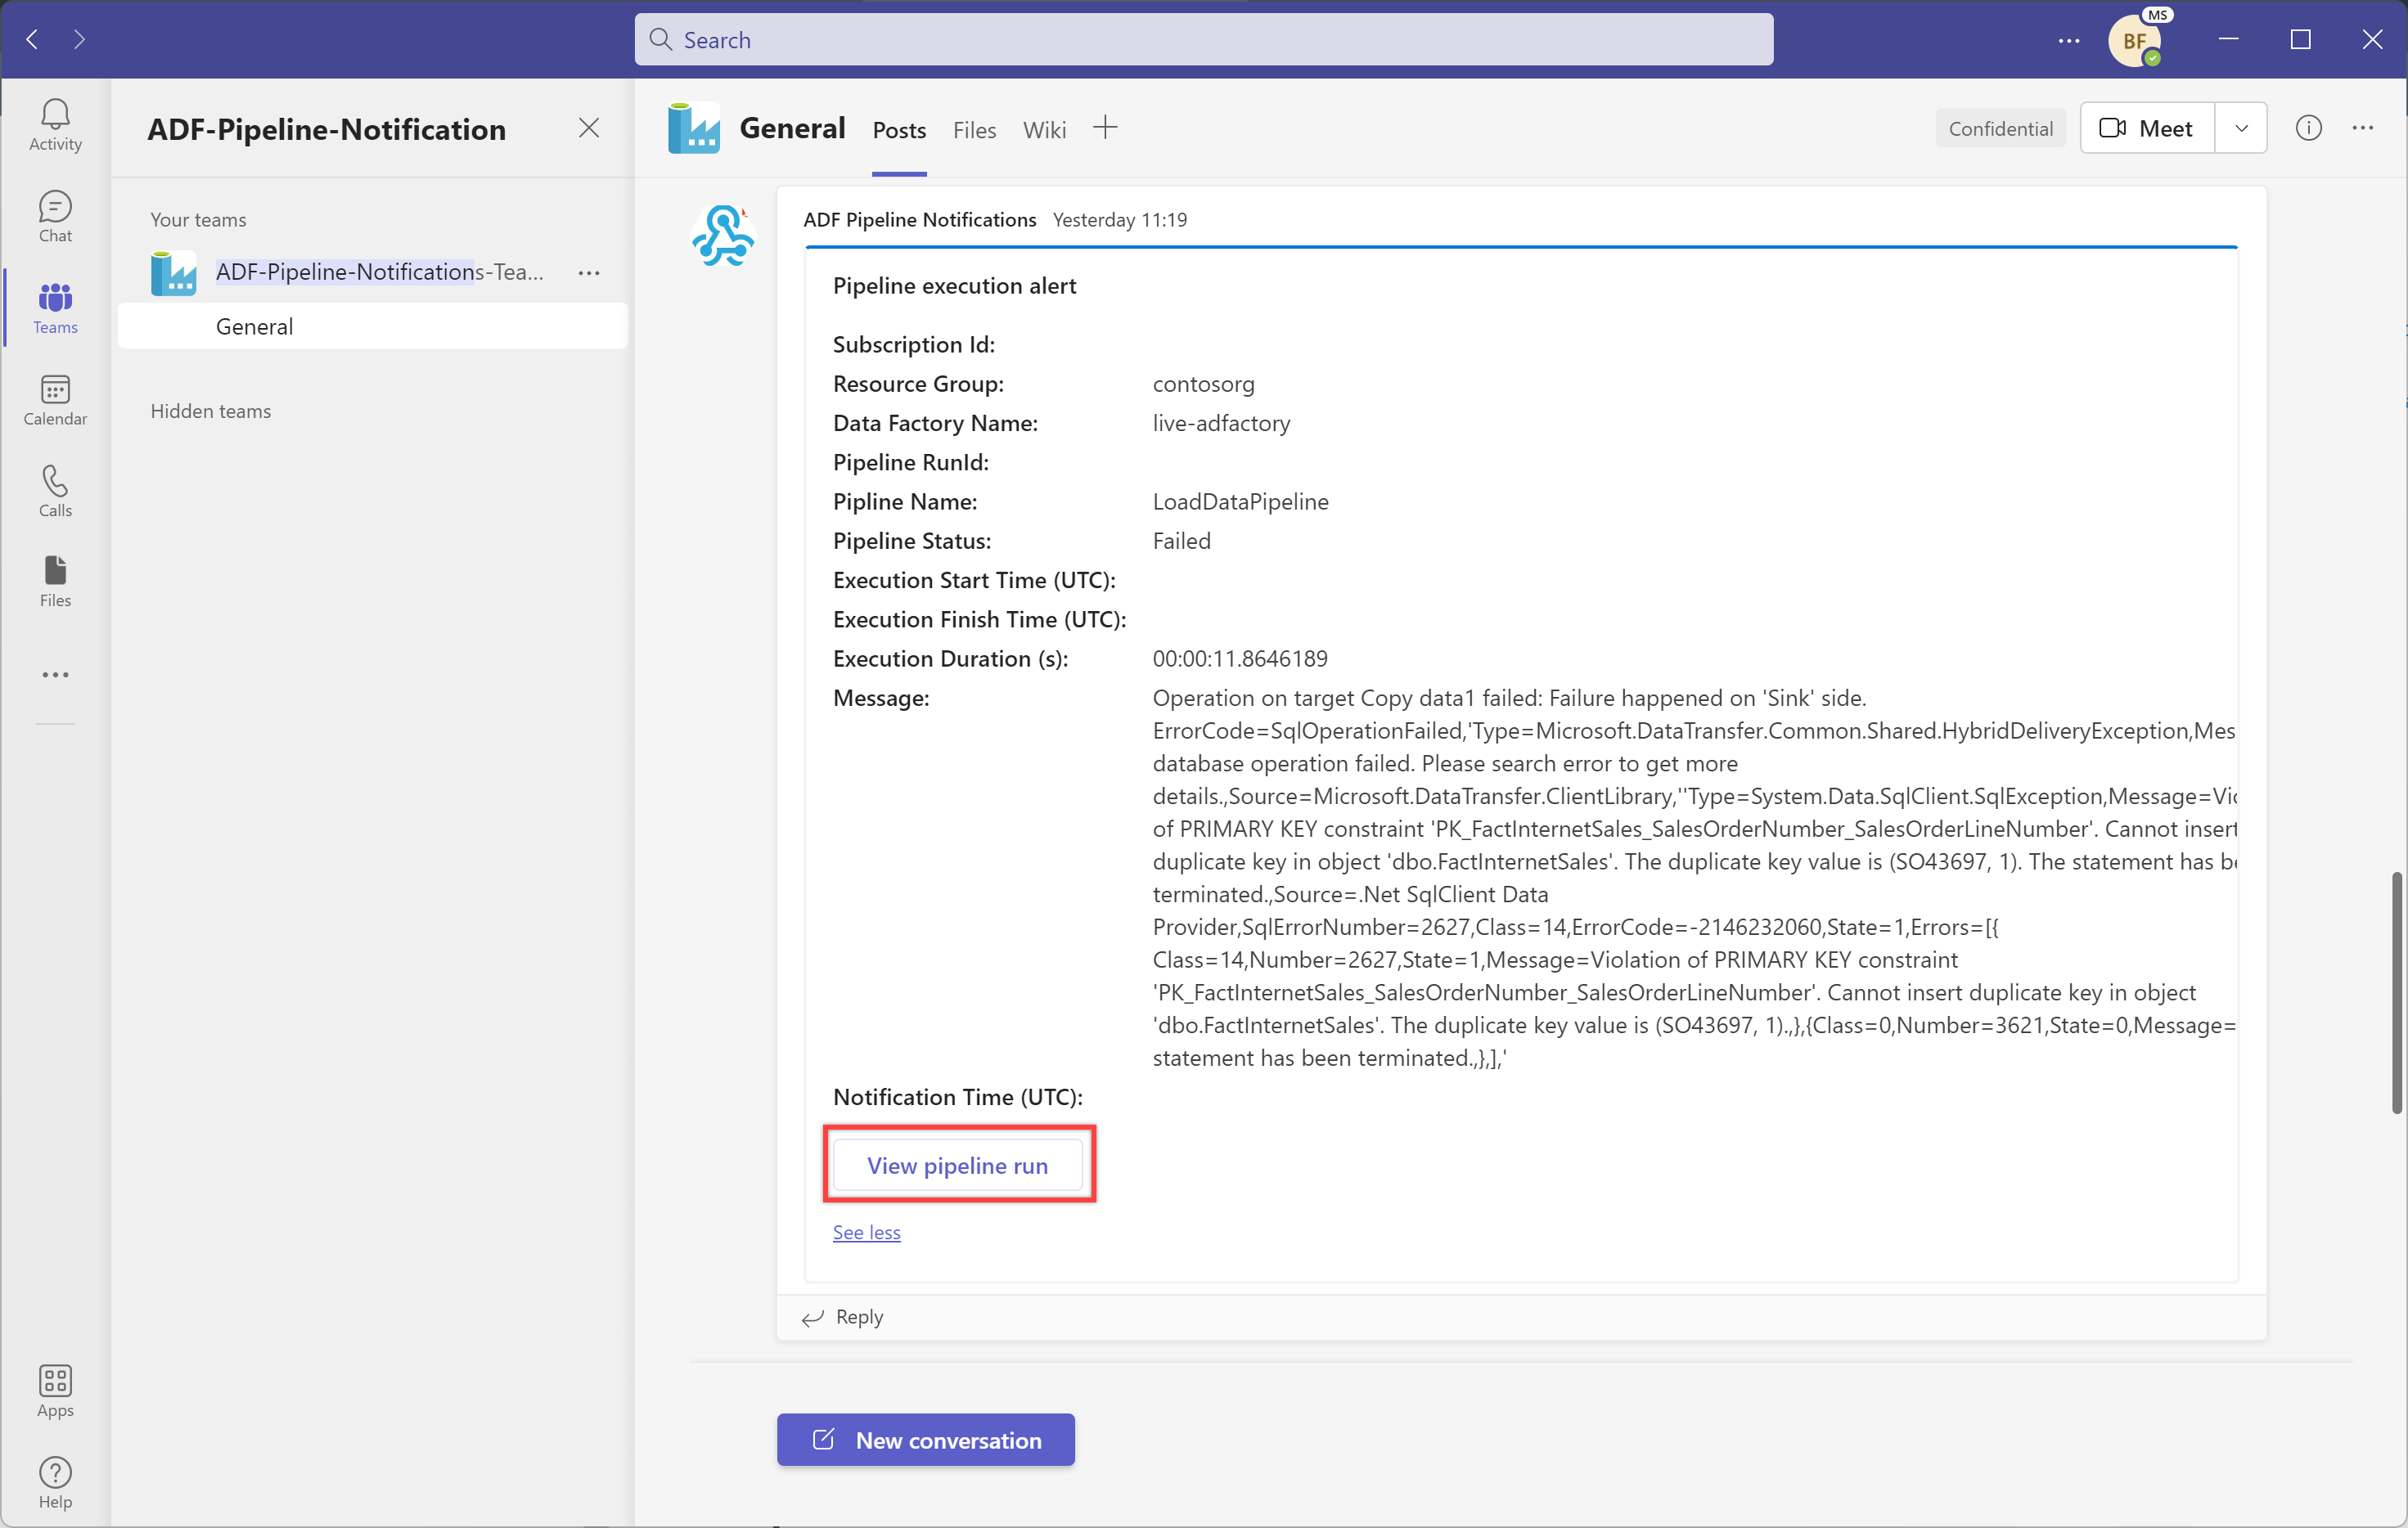
Task: Open Chat in the sidebar
Action: pyautogui.click(x=55, y=216)
